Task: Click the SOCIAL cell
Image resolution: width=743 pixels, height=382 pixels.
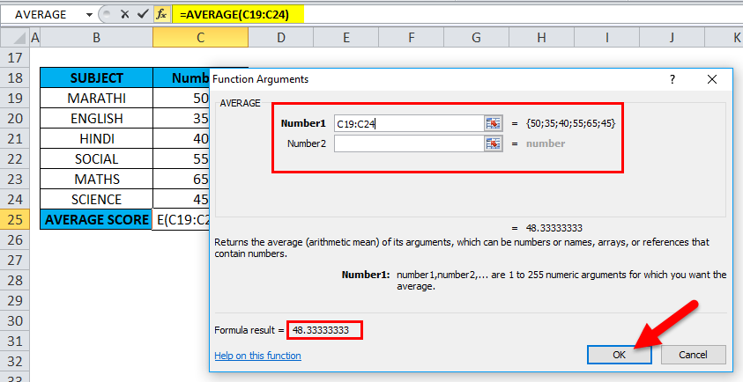Action: [x=96, y=159]
